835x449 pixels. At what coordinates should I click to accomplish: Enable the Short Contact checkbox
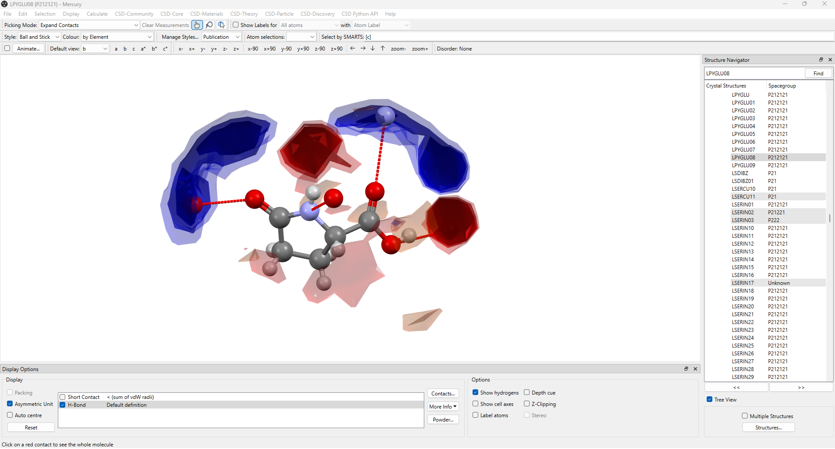pos(63,397)
